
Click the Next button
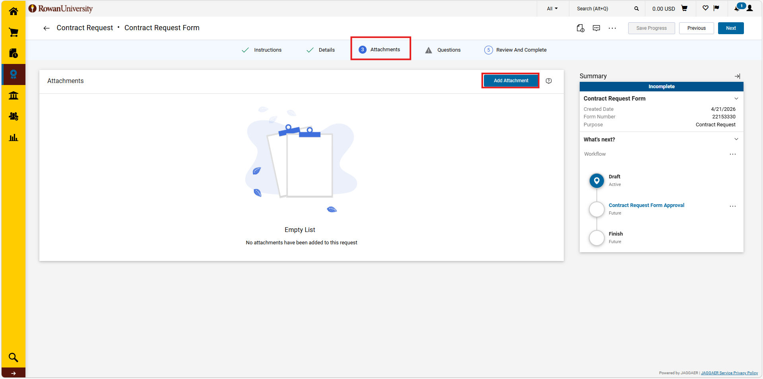click(731, 28)
